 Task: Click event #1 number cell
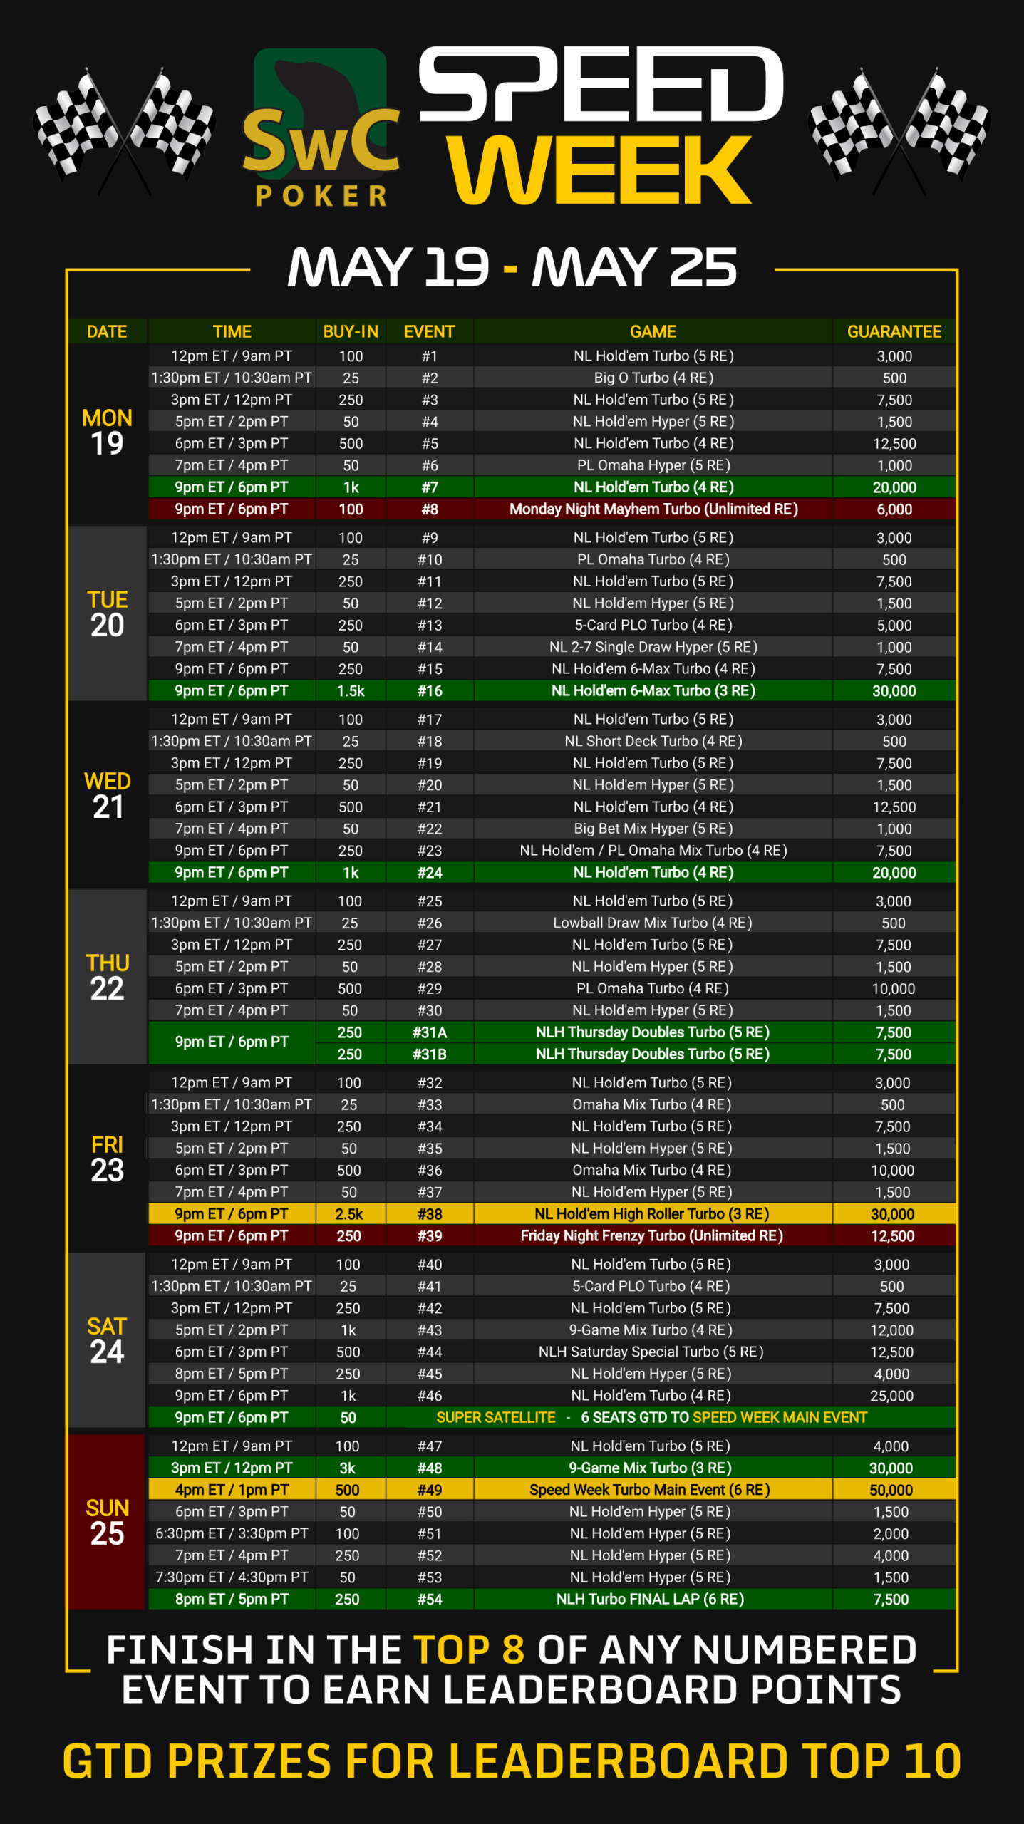coord(429,356)
